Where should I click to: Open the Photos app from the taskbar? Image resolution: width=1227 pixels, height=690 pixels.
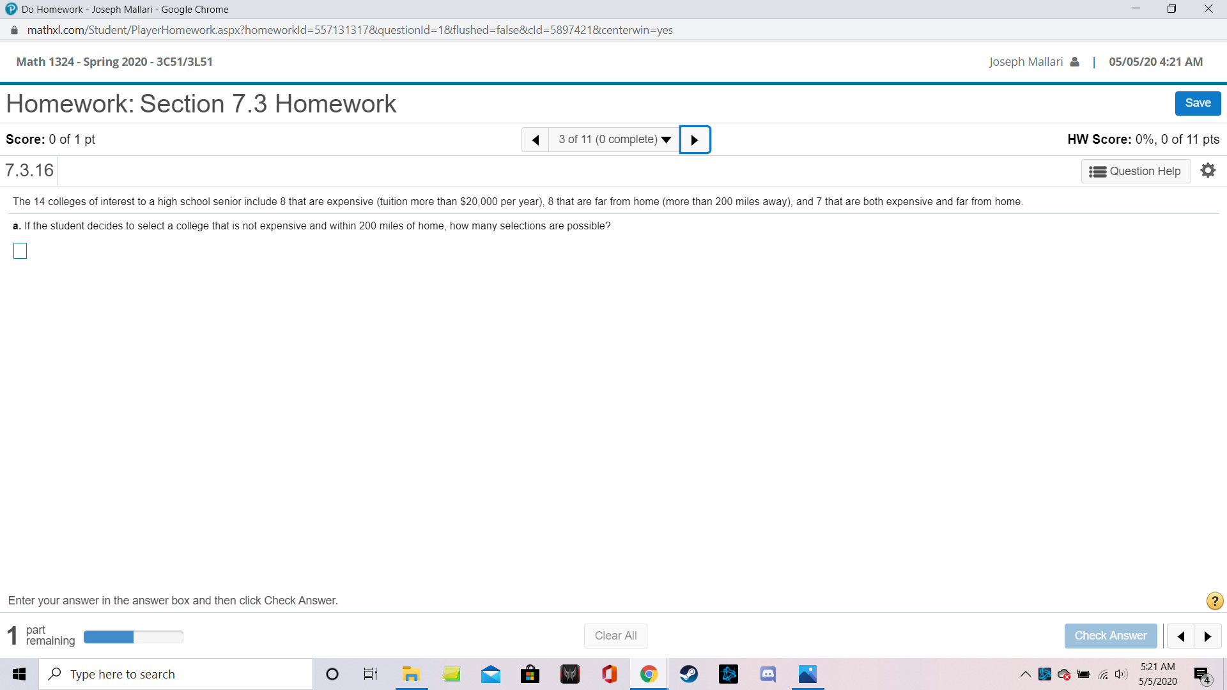pyautogui.click(x=807, y=673)
